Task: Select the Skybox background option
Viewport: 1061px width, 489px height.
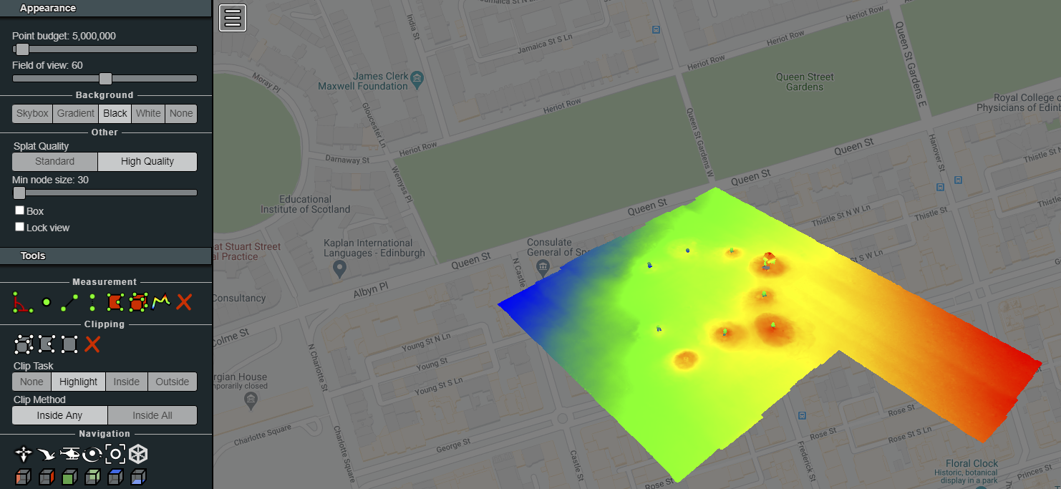Action: [x=32, y=113]
